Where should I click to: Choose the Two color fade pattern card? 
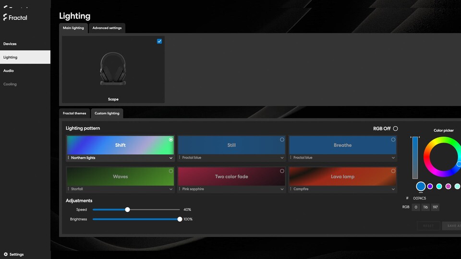pyautogui.click(x=231, y=177)
